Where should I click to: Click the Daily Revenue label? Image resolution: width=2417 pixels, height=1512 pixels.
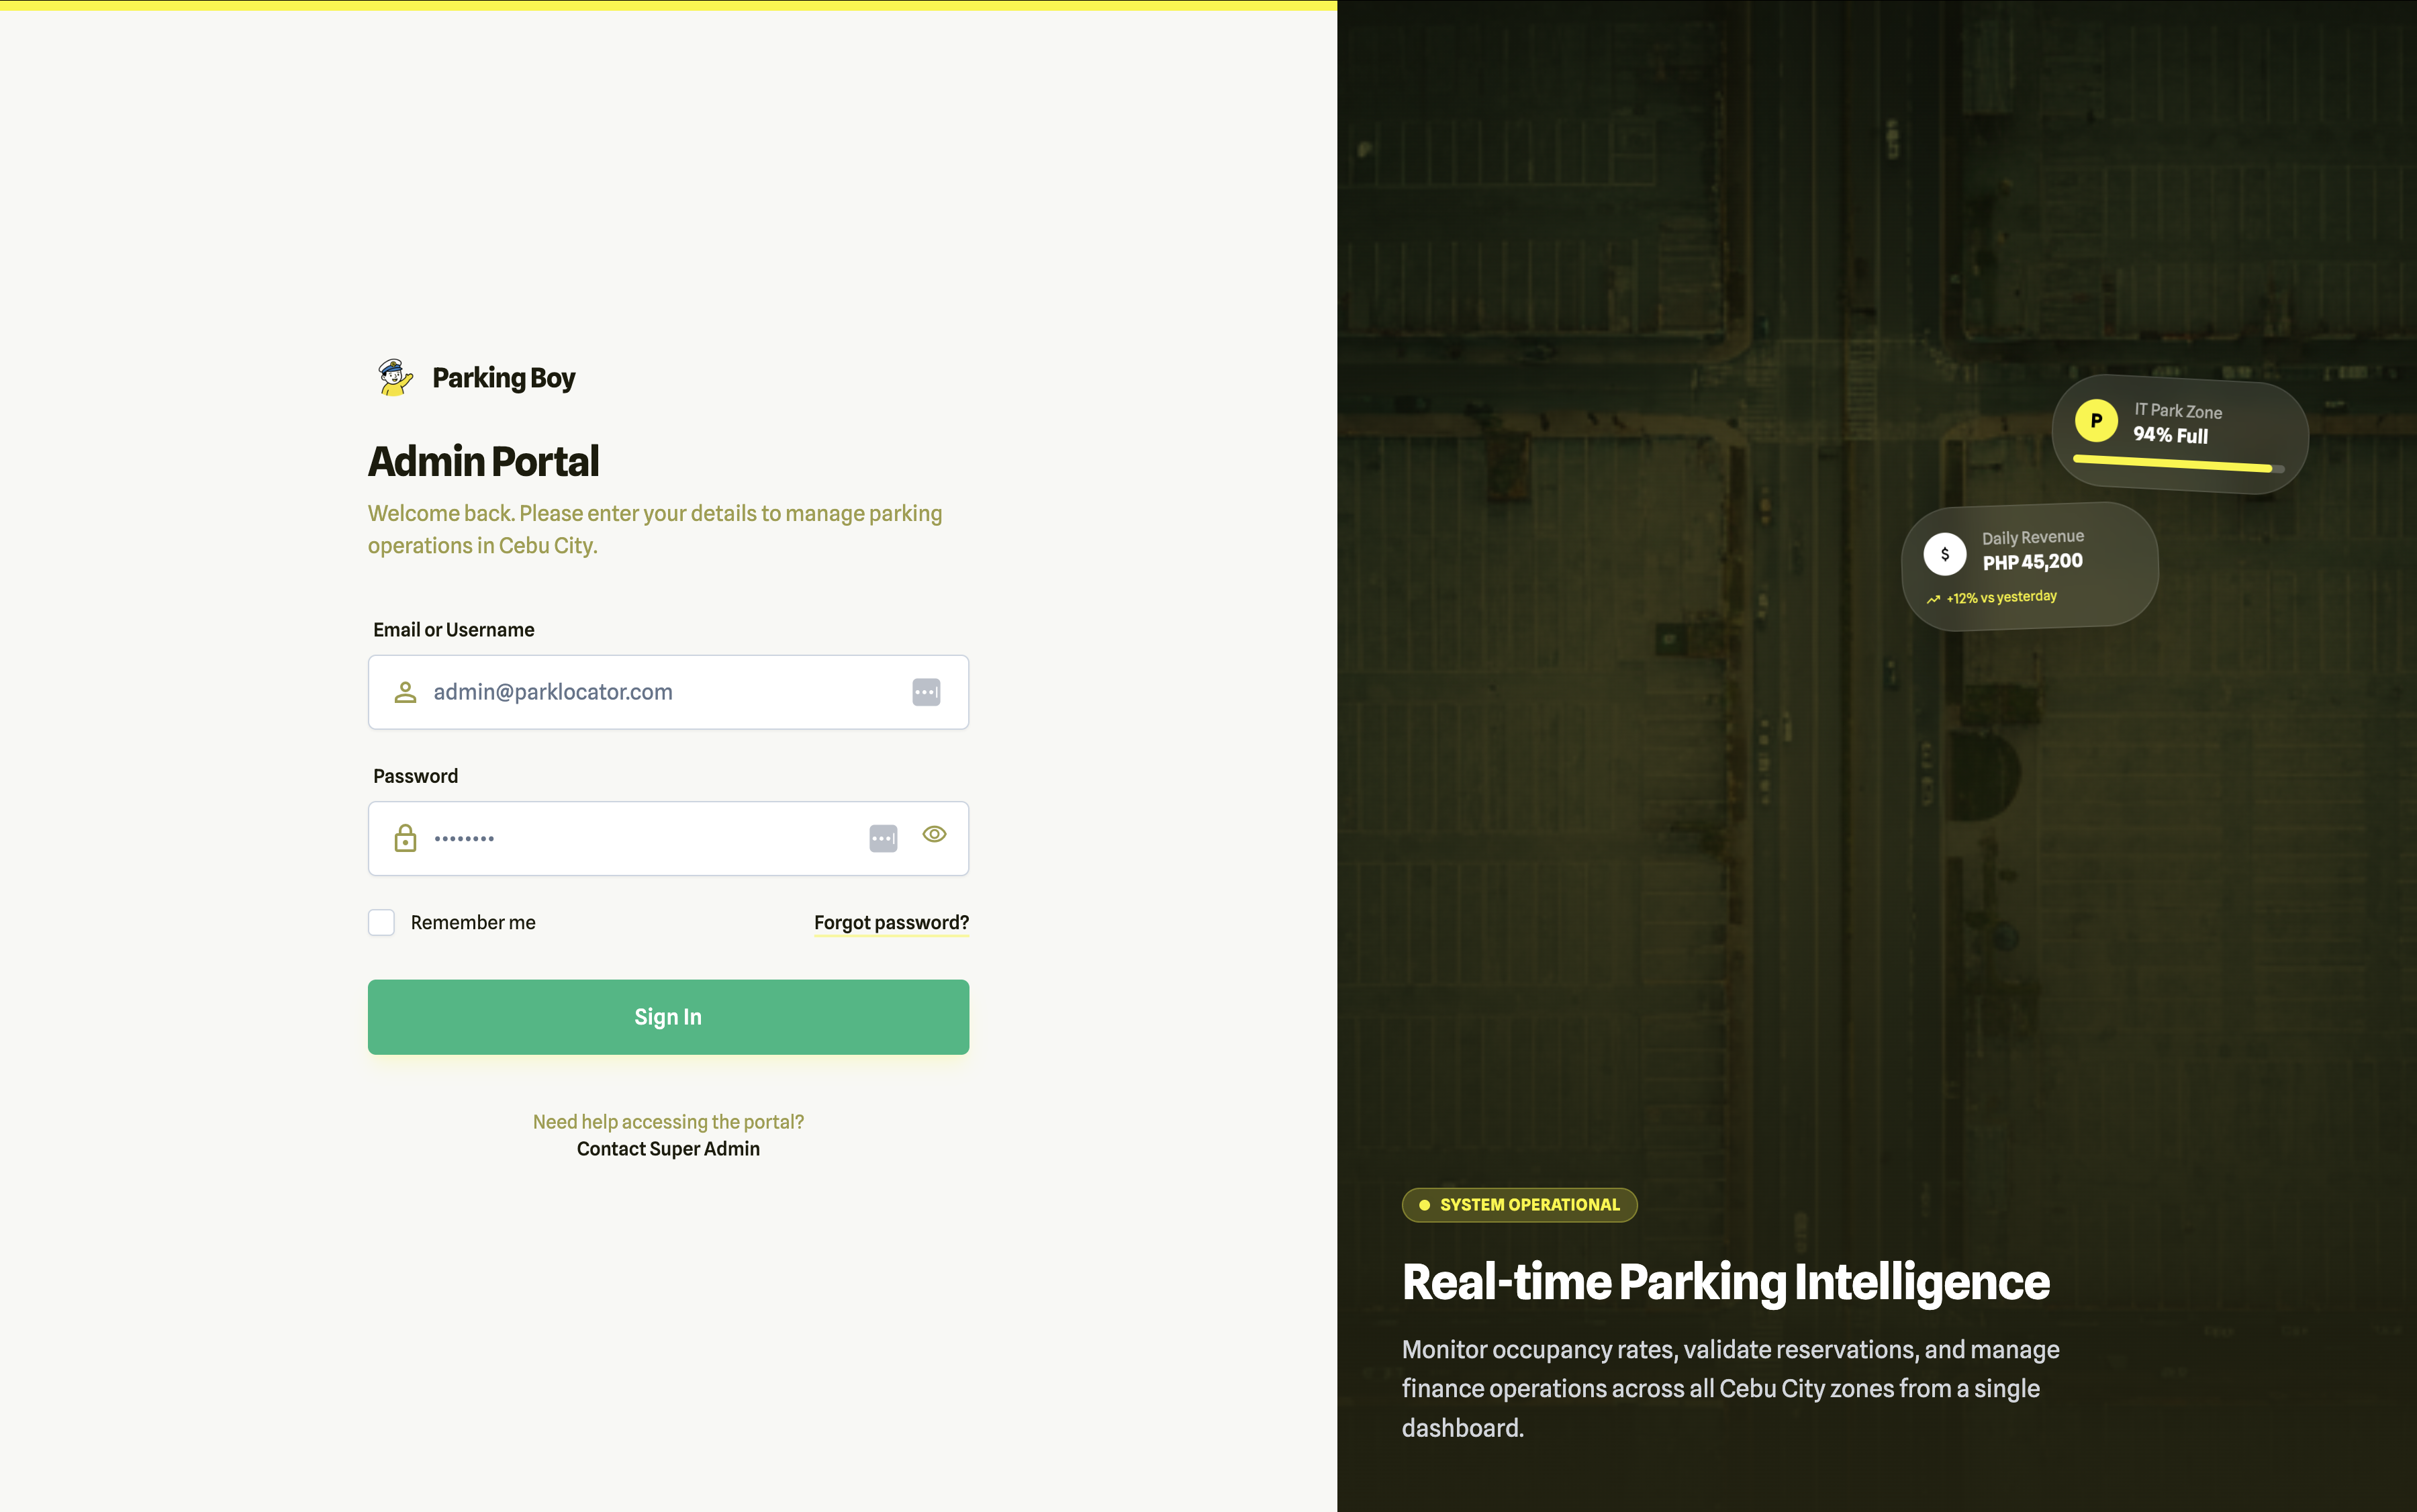pyautogui.click(x=2033, y=537)
